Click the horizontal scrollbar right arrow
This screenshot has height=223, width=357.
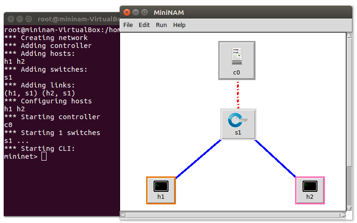(x=343, y=215)
